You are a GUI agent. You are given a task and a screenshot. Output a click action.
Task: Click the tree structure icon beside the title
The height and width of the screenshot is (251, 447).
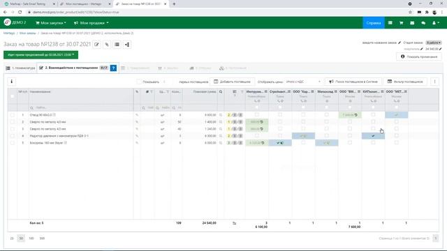(x=127, y=45)
